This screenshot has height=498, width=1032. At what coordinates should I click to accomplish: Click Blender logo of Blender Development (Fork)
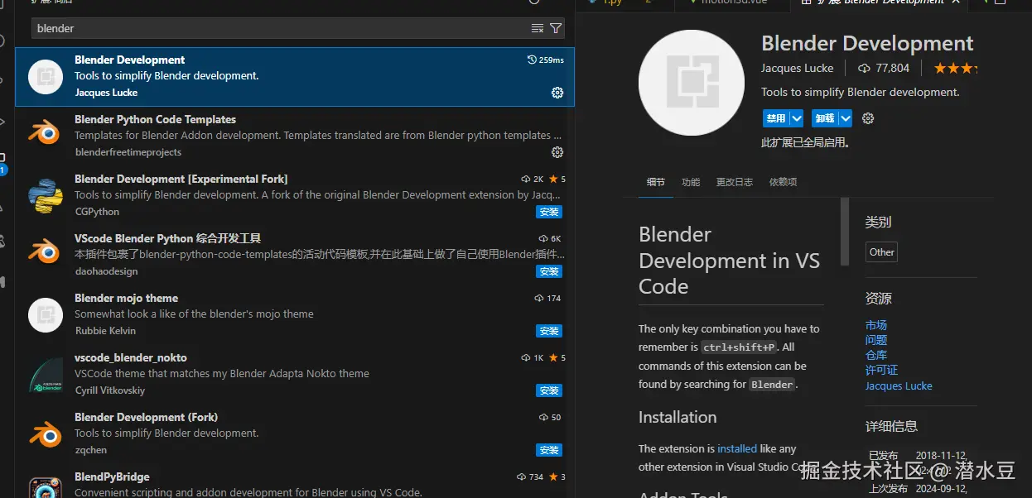pos(46,433)
